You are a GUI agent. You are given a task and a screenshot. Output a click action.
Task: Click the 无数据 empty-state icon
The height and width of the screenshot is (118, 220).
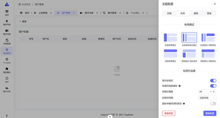click(117, 69)
